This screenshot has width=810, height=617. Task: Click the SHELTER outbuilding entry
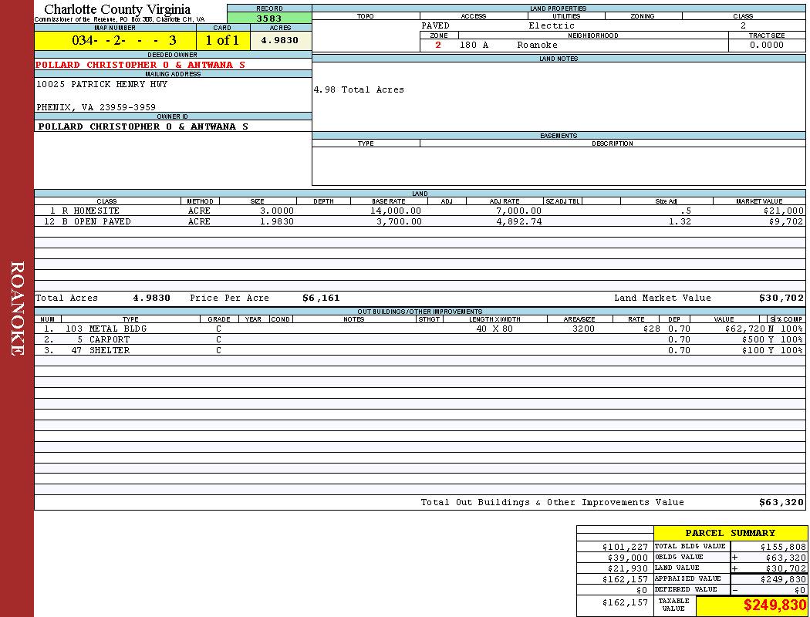[x=109, y=350]
